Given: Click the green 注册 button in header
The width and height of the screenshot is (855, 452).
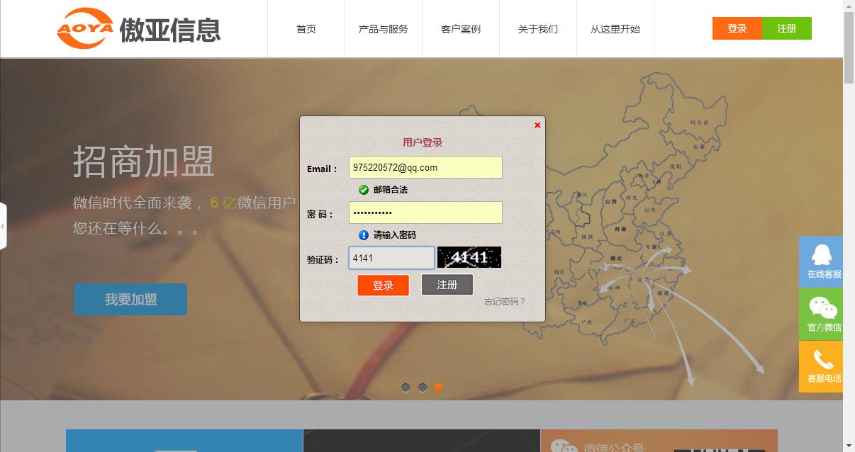Looking at the screenshot, I should (787, 28).
